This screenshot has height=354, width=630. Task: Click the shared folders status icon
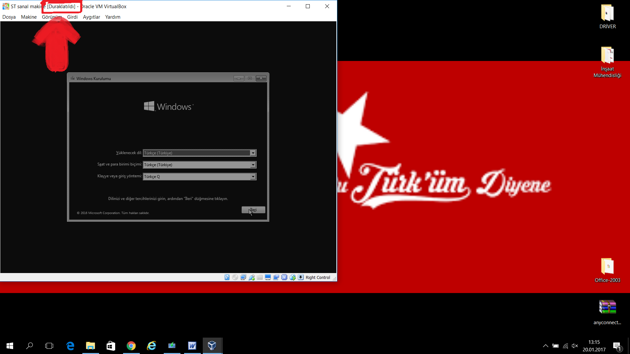tap(260, 277)
